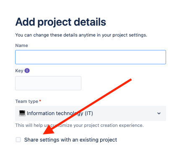Click the red annotation arrow head
The height and width of the screenshot is (155, 182).
tap(49, 130)
